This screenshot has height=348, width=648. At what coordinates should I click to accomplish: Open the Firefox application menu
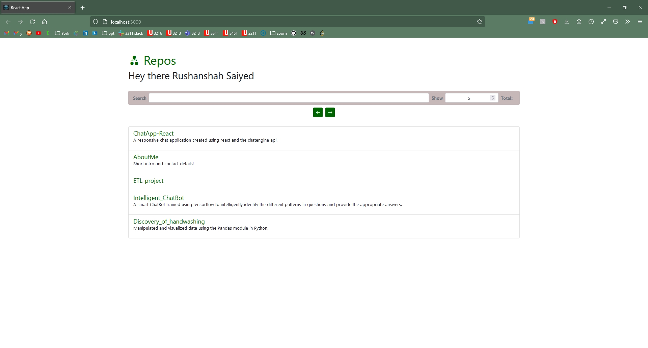tap(640, 22)
